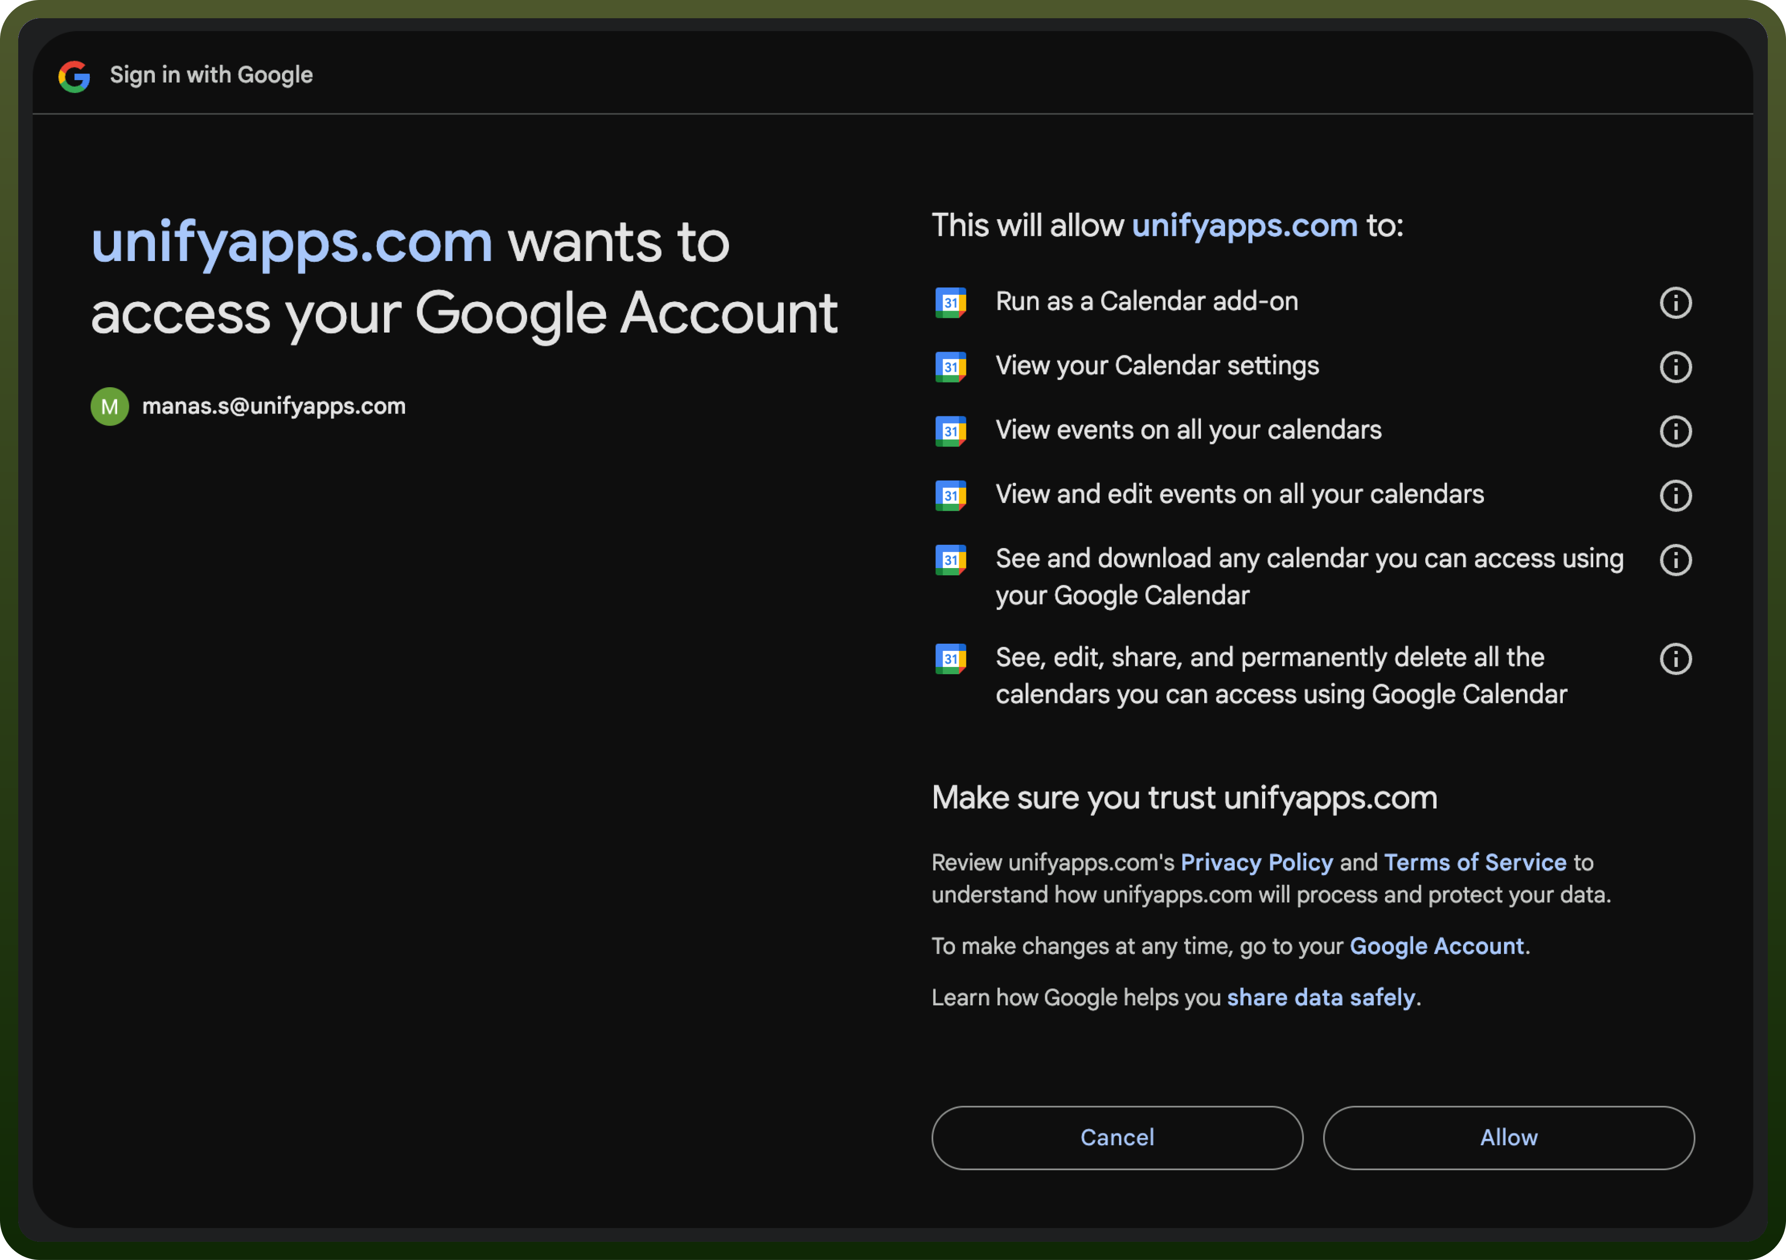The height and width of the screenshot is (1260, 1786).
Task: Show info for View events on all your calendars
Action: 1676,432
